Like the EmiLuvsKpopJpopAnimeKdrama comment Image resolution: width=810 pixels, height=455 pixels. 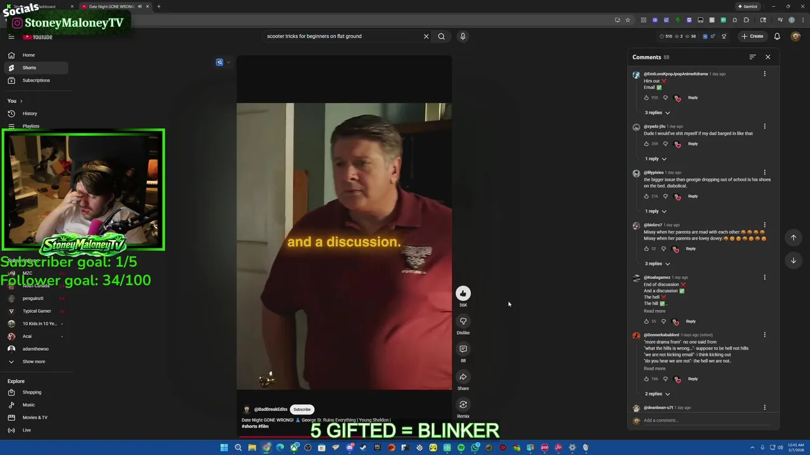(x=646, y=97)
